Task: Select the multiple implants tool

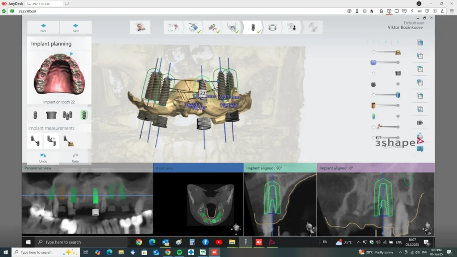Action: 67,115
